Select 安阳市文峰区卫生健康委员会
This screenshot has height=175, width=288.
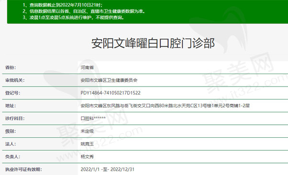109,80
